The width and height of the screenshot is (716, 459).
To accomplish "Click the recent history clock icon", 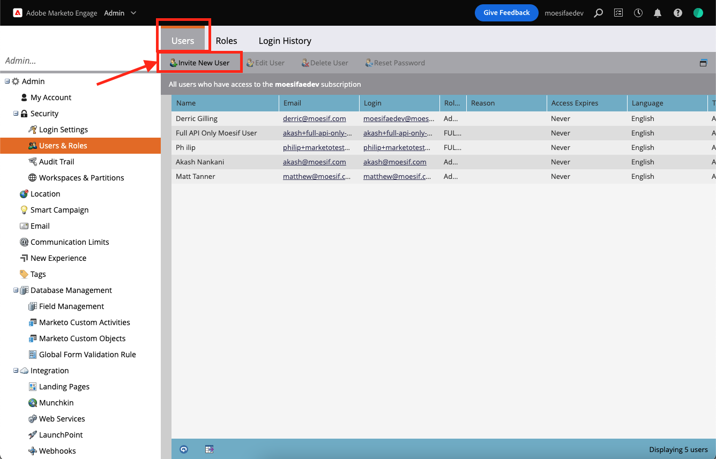I will (x=638, y=13).
